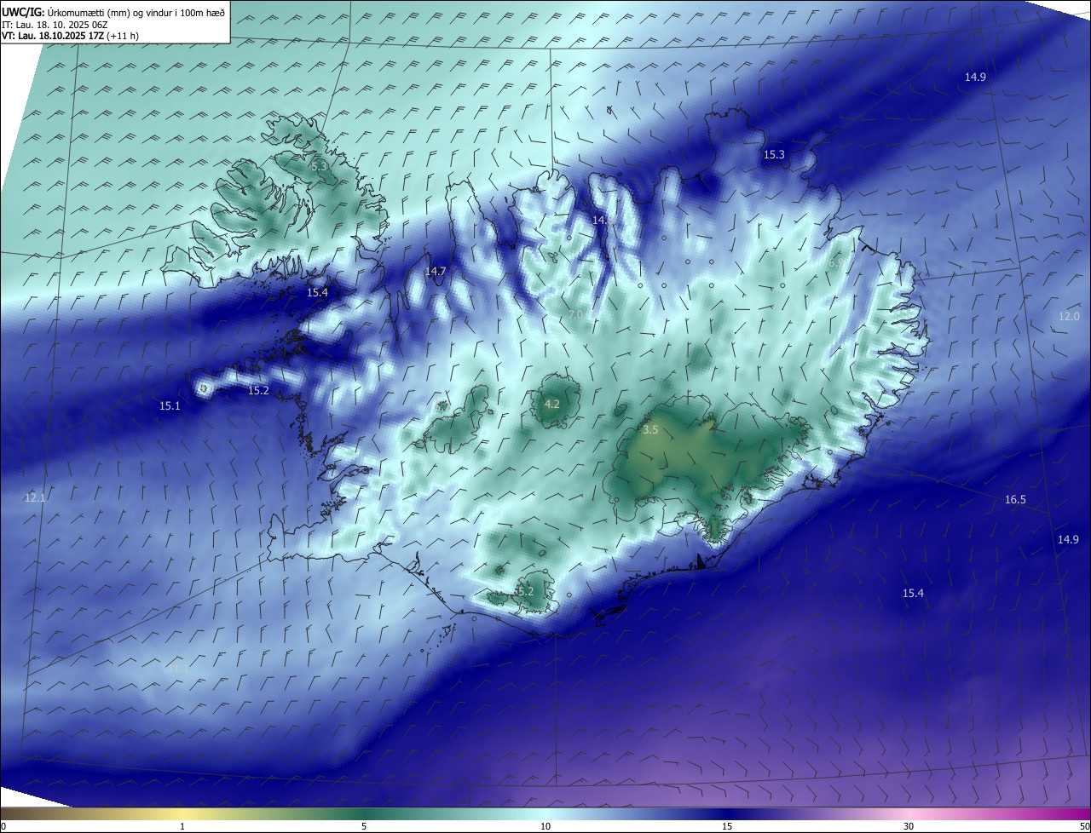Select the 5.3 value over the Westfjords

tap(319, 167)
